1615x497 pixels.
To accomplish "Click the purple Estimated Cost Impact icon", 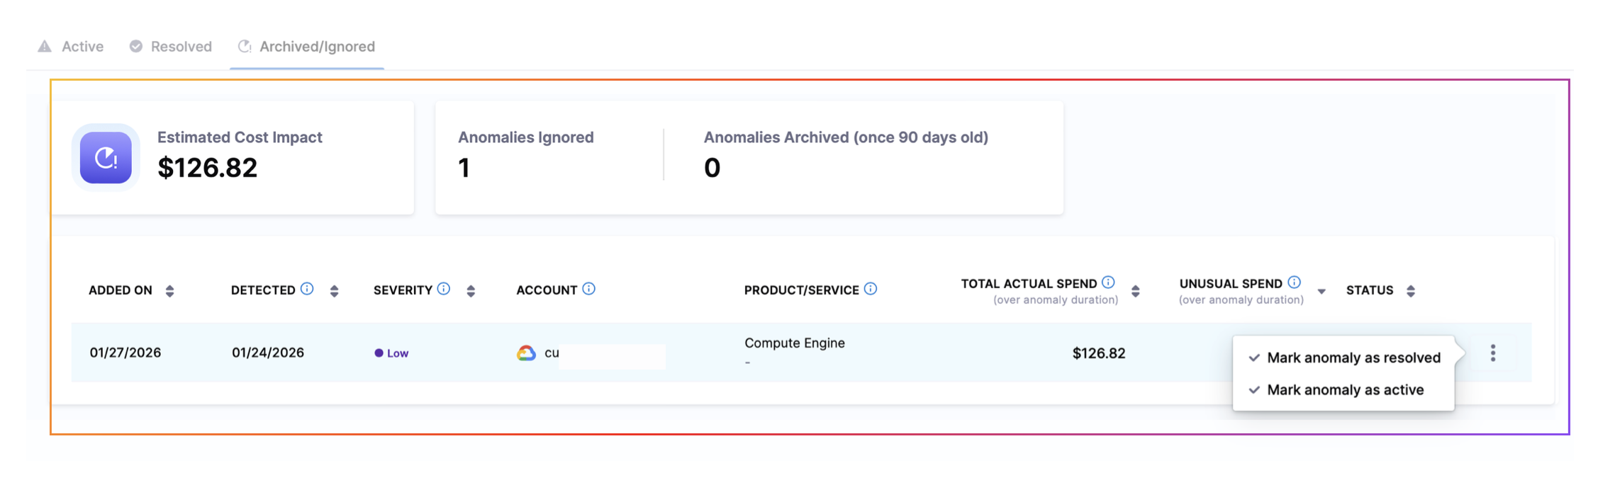I will point(106,158).
